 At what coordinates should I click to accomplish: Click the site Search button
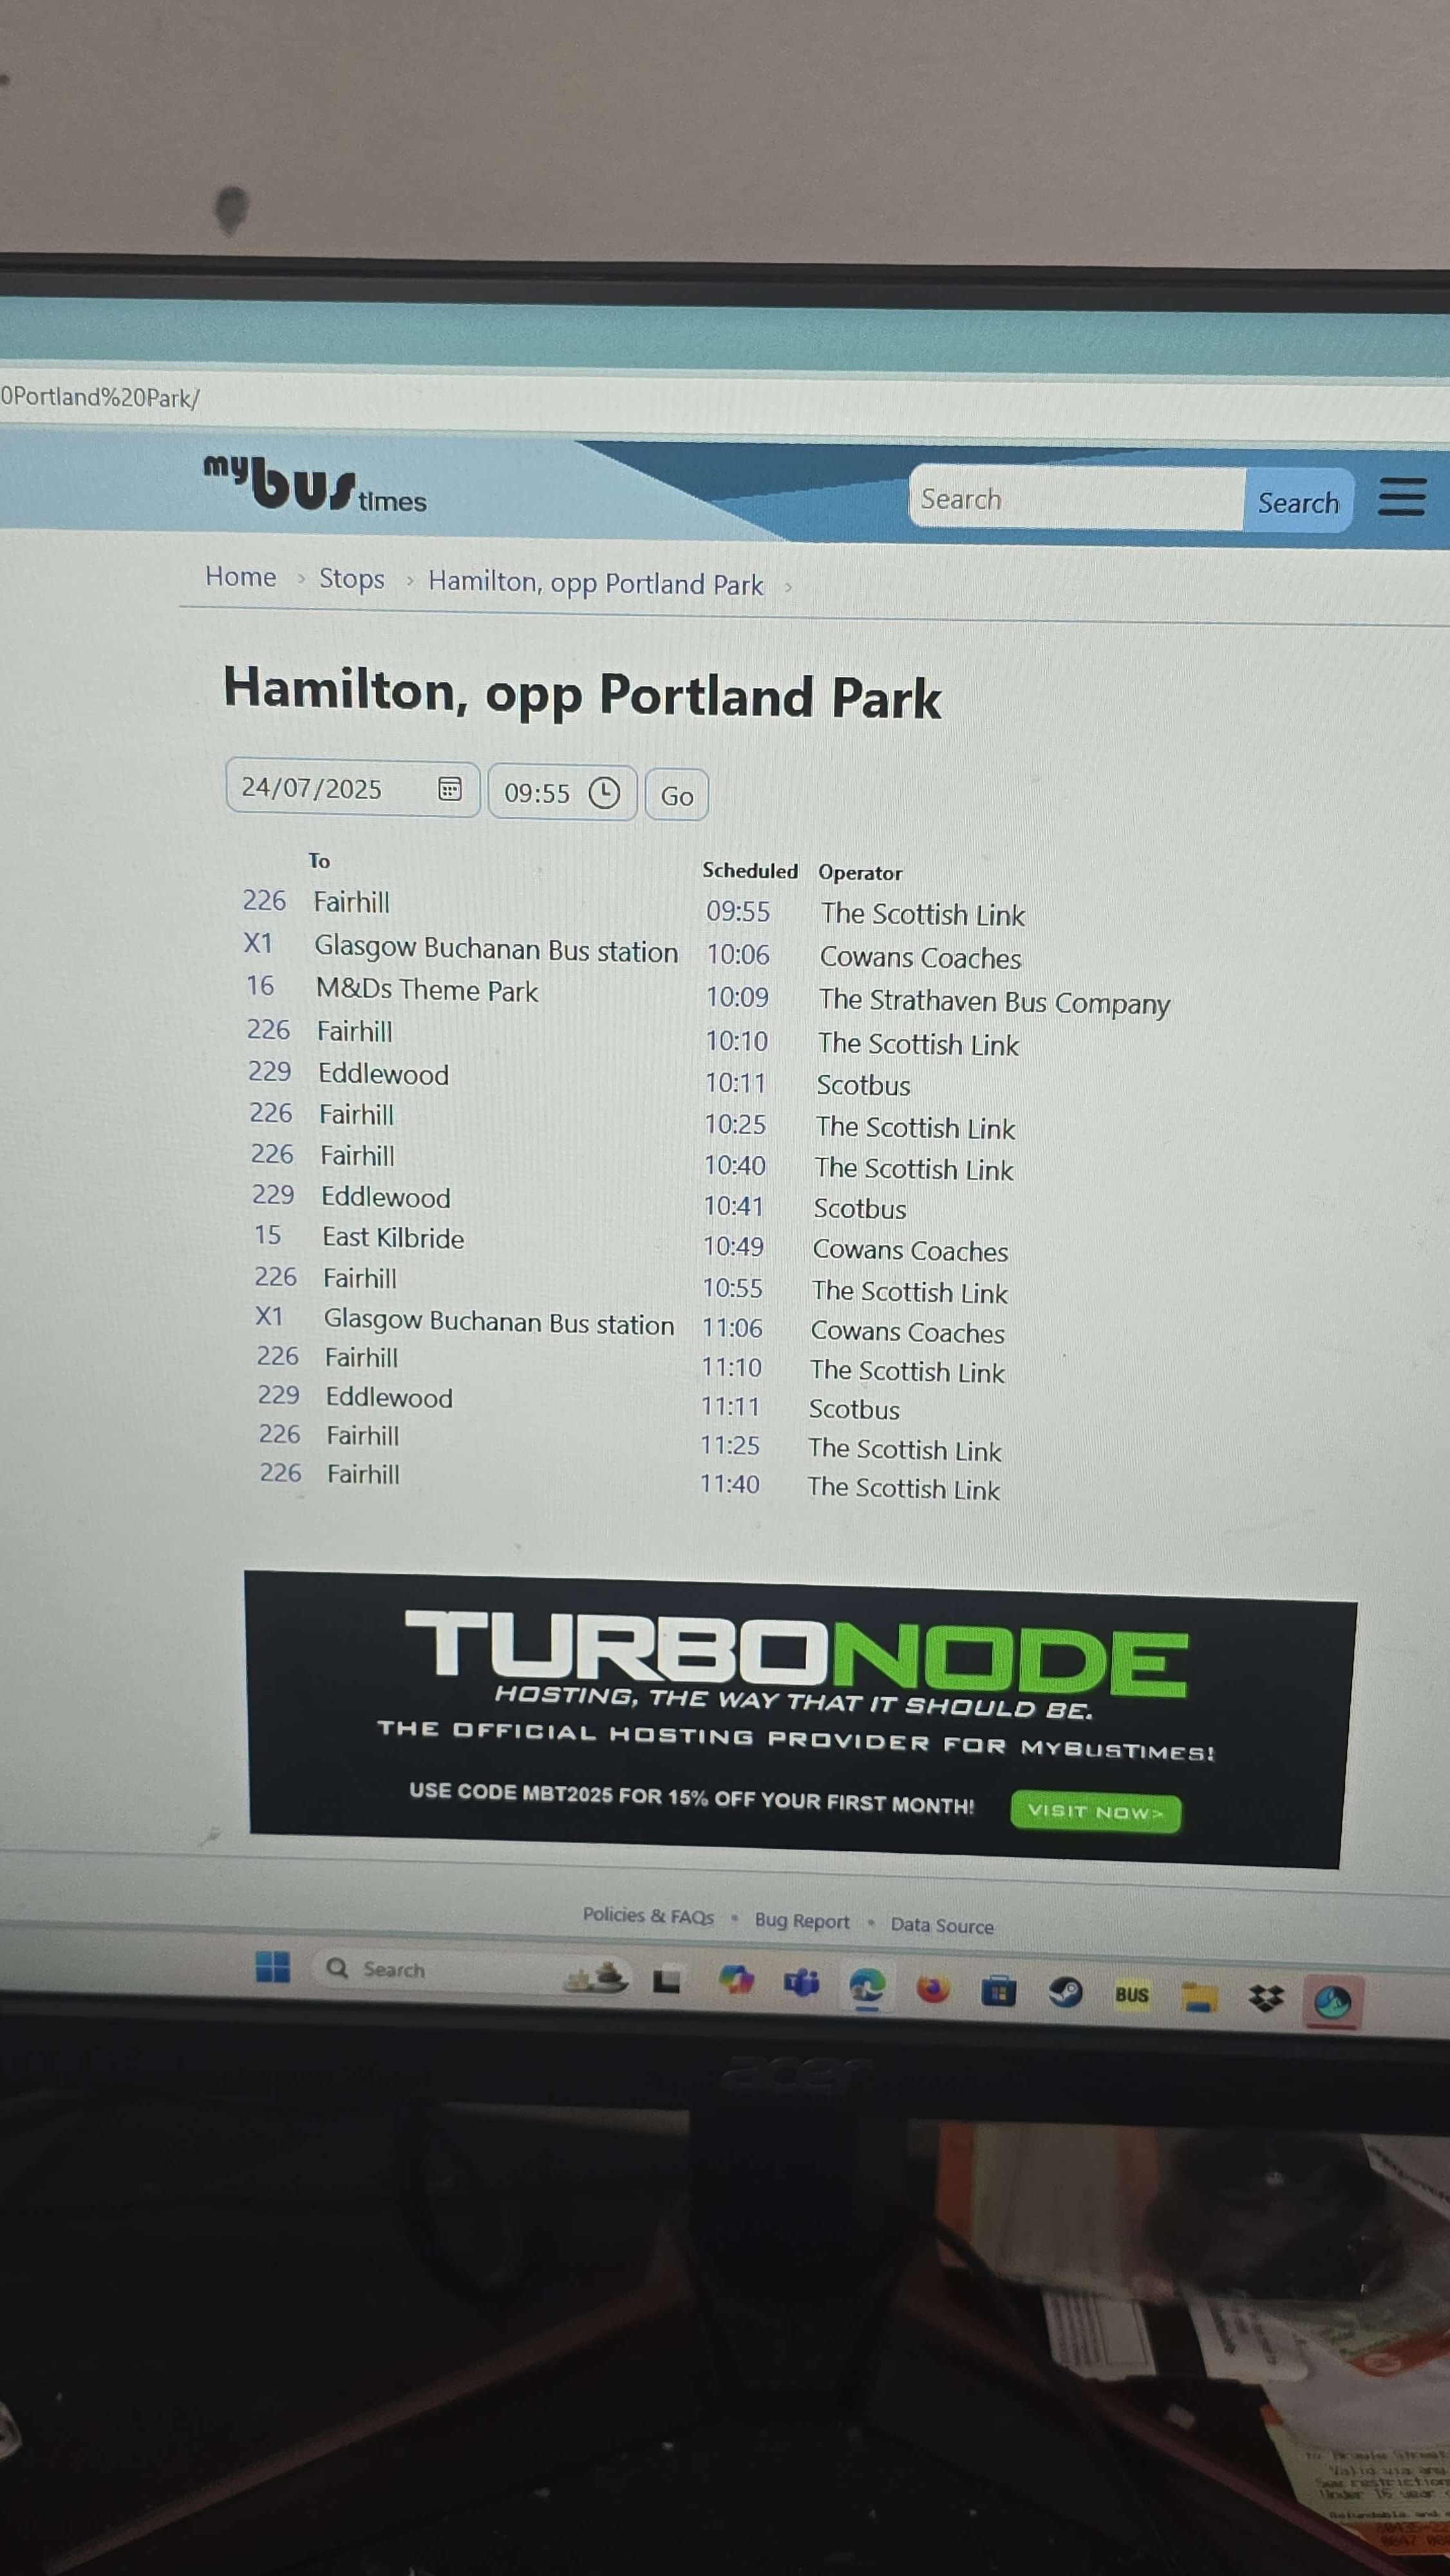[1298, 501]
